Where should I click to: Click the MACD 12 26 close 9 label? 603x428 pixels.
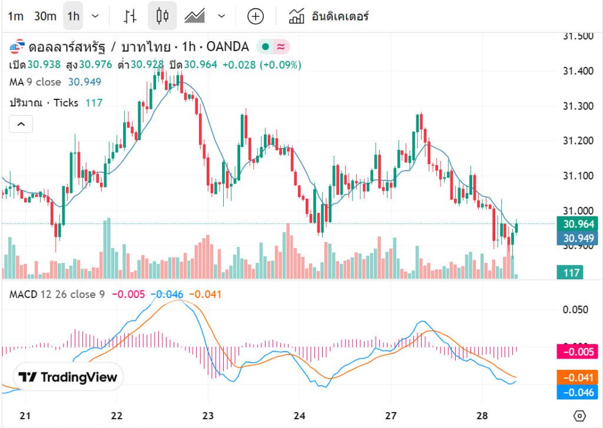[57, 294]
